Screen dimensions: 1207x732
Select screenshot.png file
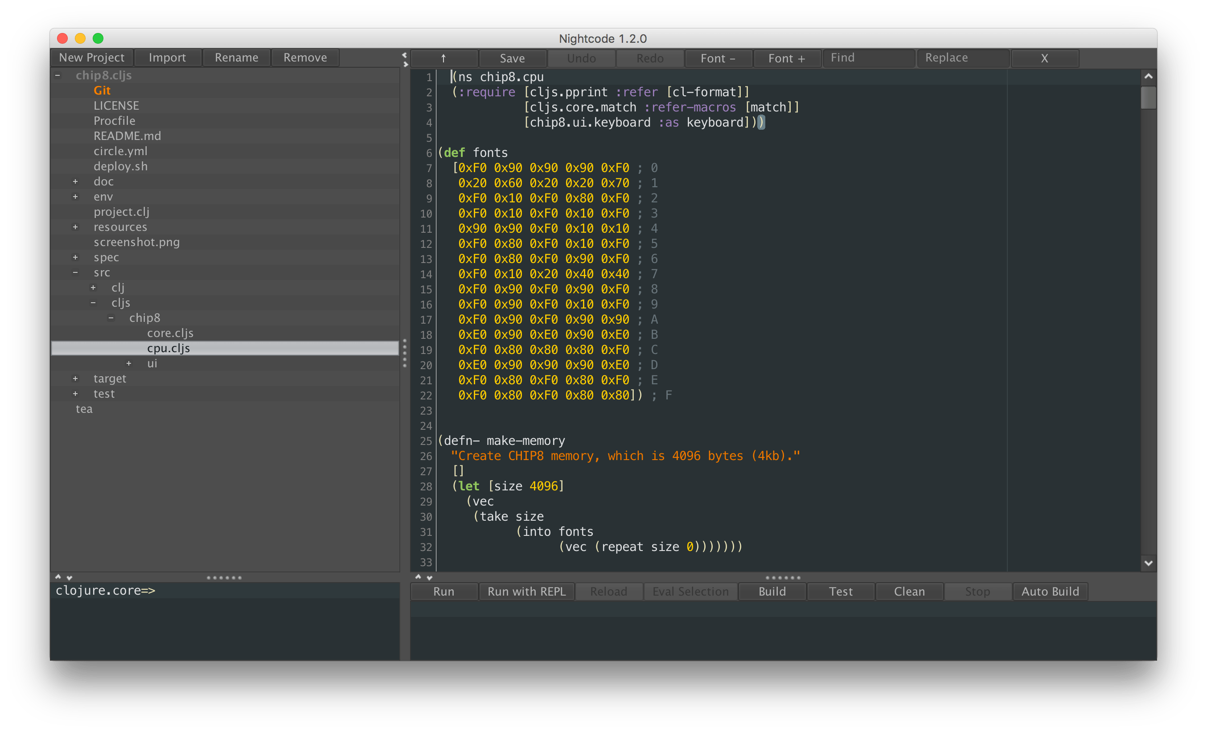point(137,243)
